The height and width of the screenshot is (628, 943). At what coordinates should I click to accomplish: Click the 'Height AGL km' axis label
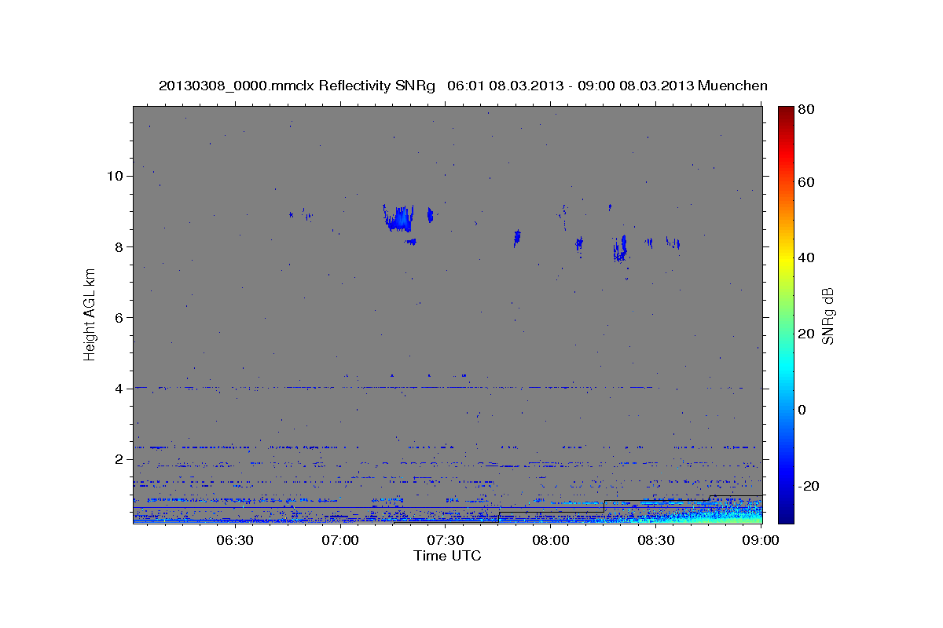(90, 314)
